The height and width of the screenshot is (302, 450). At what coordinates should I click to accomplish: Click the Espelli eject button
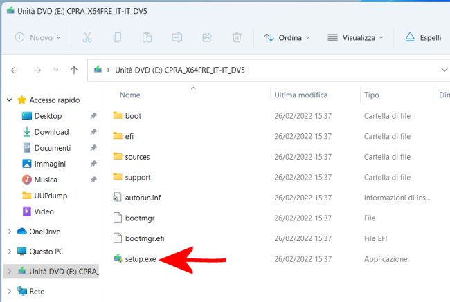coord(423,37)
